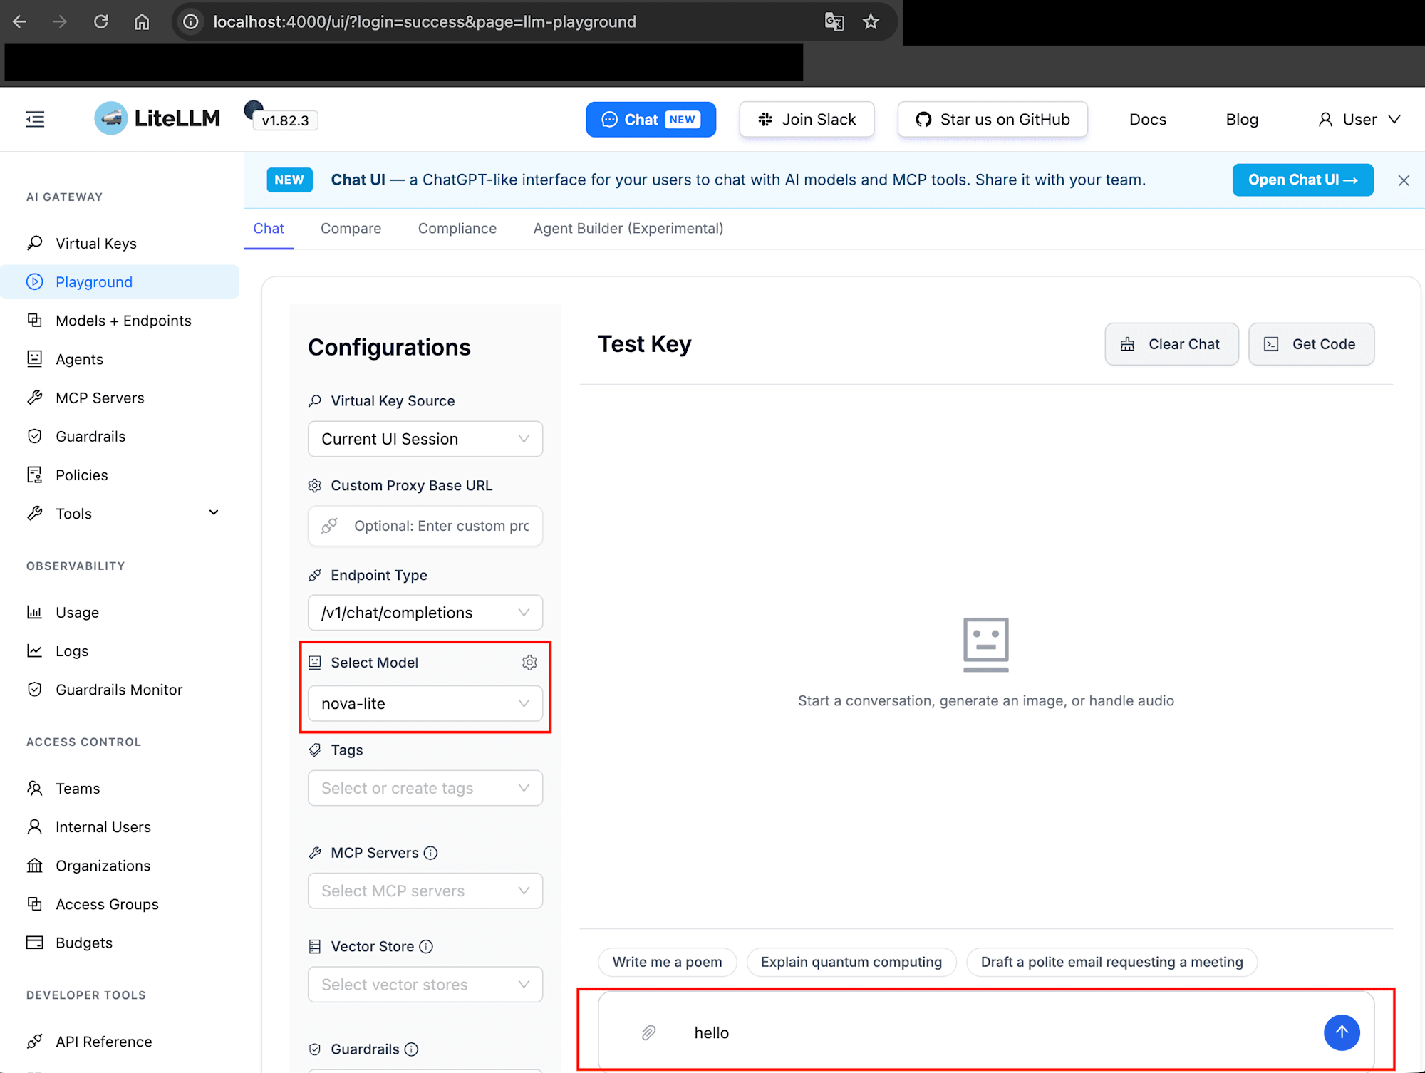Navigate to Agents page

click(120, 359)
